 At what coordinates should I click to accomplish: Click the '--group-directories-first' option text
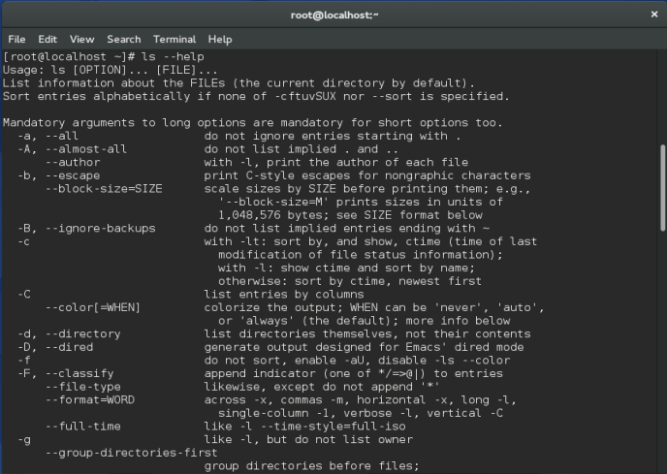click(132, 453)
